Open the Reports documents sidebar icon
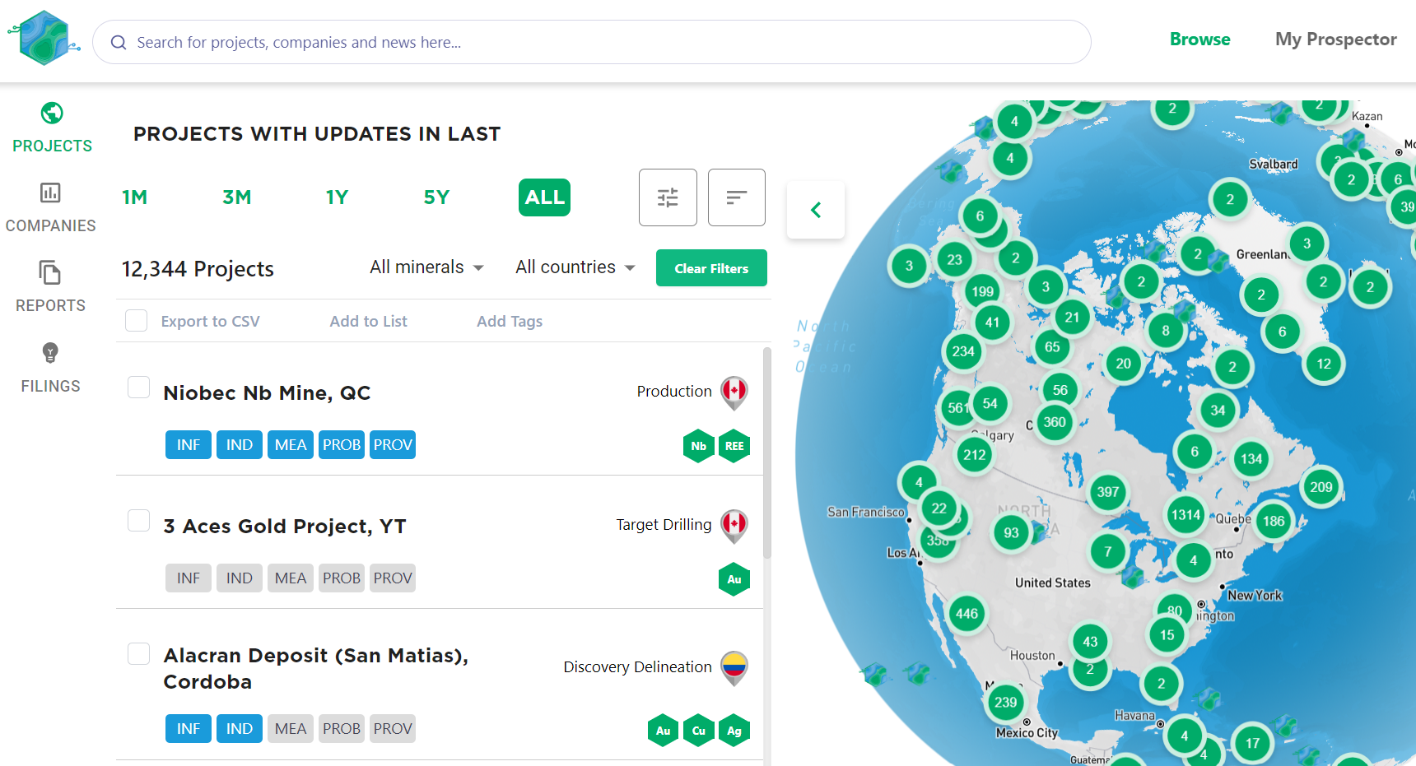 tap(50, 272)
